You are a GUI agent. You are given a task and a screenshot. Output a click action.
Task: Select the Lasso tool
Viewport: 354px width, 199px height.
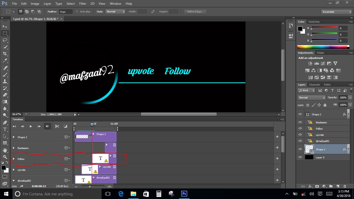pos(5,40)
